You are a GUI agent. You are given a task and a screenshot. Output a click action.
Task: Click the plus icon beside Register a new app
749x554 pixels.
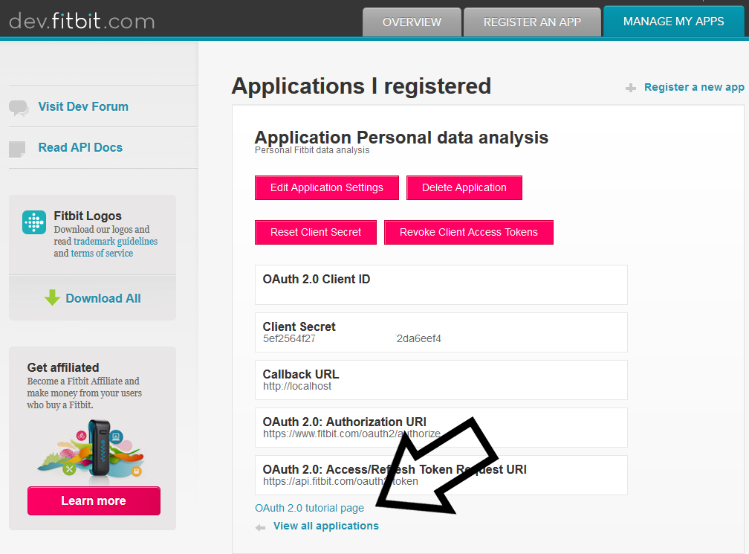pyautogui.click(x=631, y=88)
